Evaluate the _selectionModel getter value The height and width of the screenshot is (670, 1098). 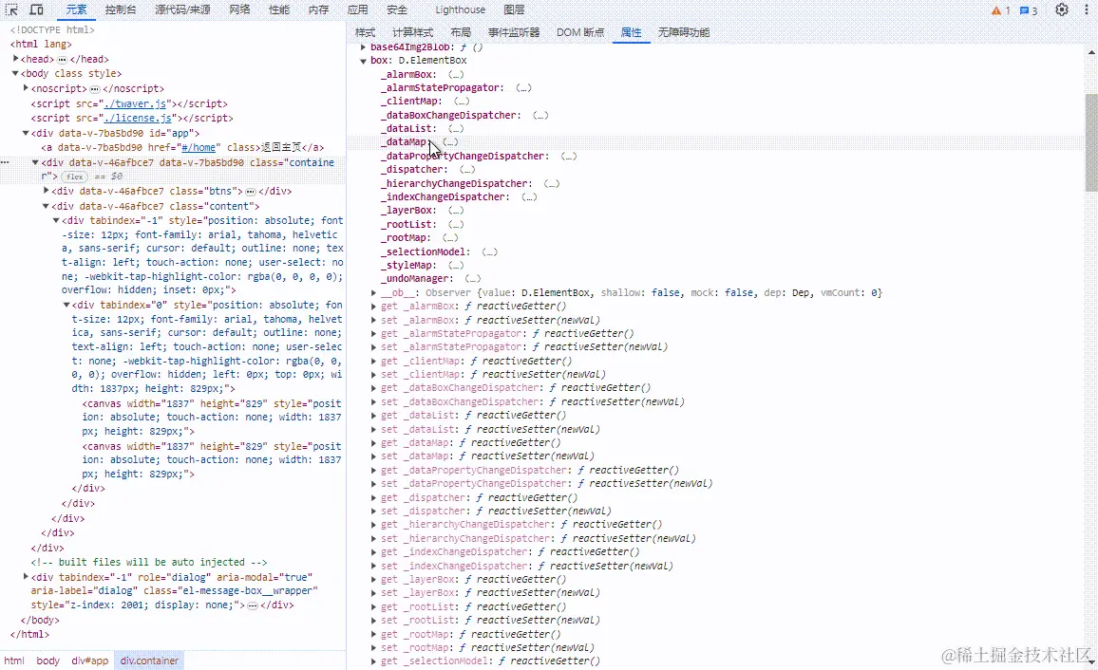click(x=489, y=251)
